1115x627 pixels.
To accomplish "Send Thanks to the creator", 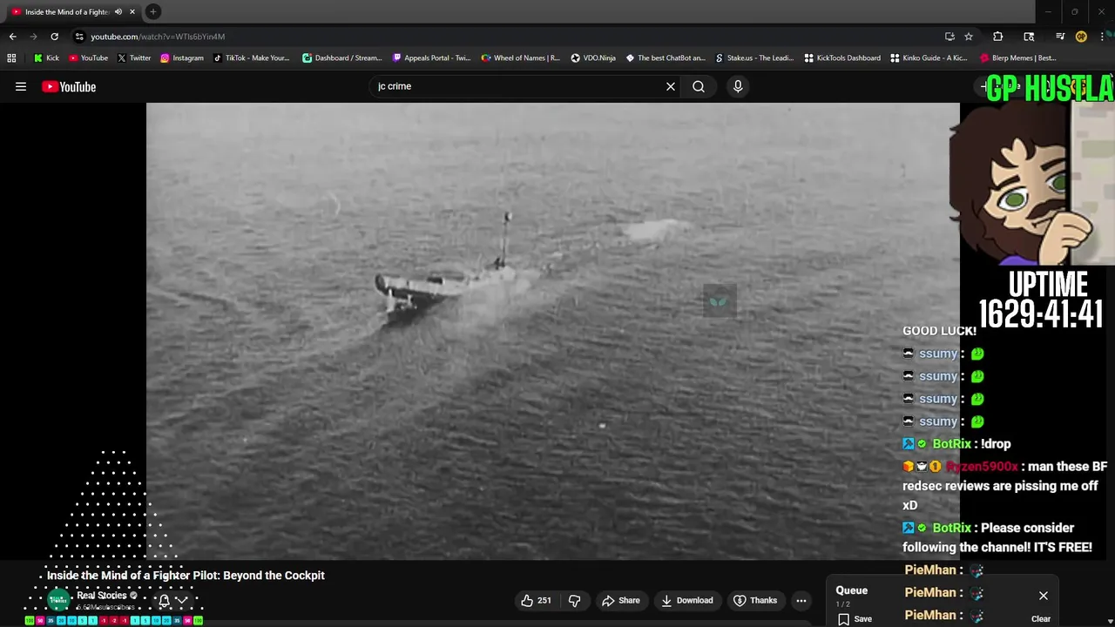I will coord(755,600).
